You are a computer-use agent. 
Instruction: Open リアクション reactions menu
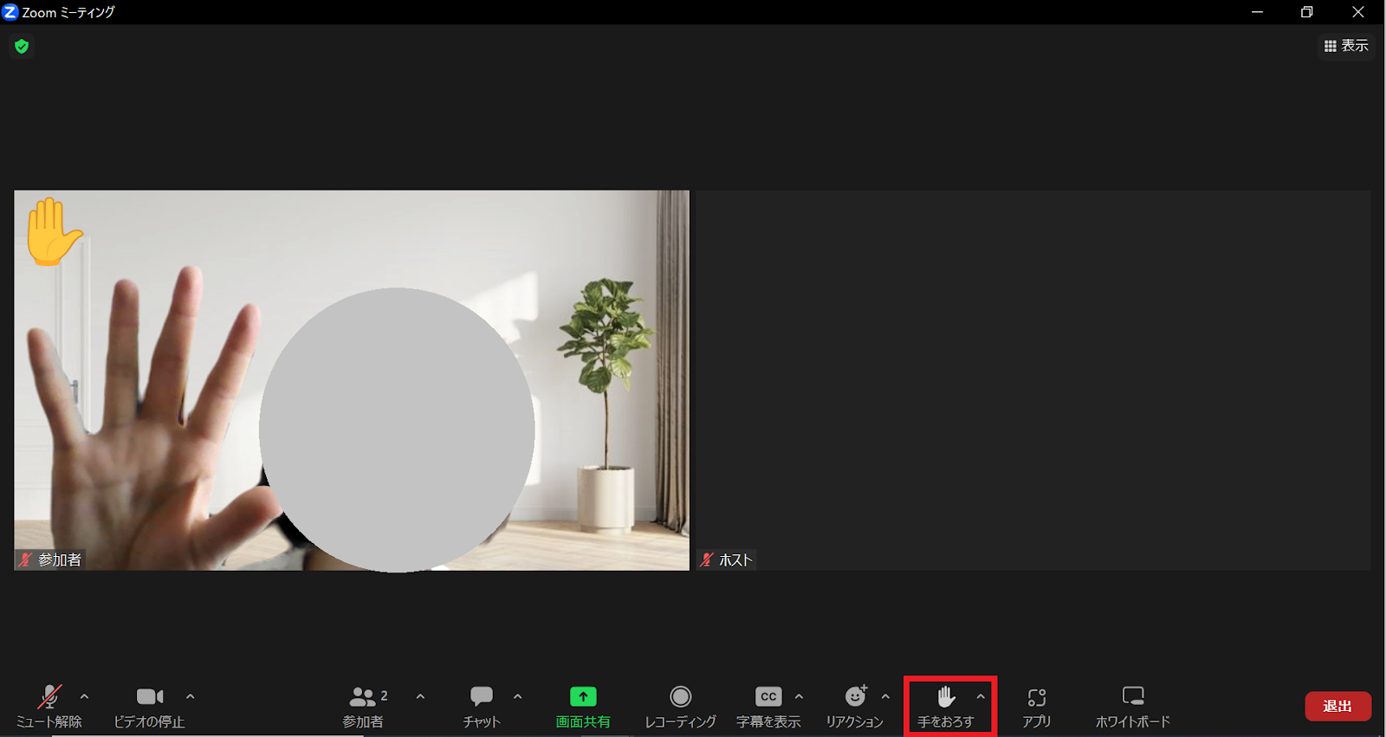pos(855,707)
